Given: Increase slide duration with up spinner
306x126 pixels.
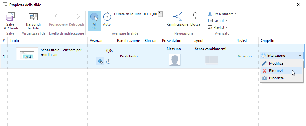Looking at the screenshot, I should 160,12.
